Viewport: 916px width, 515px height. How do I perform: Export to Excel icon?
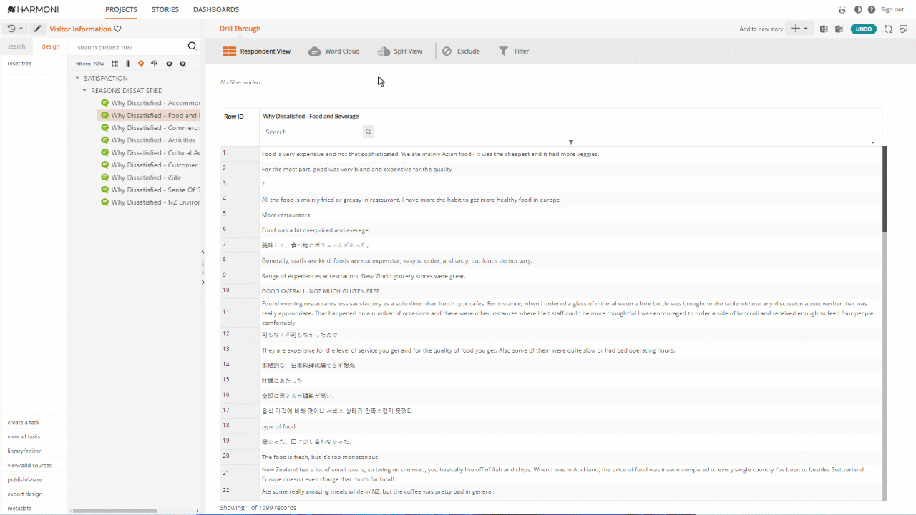click(824, 29)
